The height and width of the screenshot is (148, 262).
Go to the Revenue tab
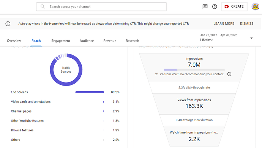tap(110, 41)
